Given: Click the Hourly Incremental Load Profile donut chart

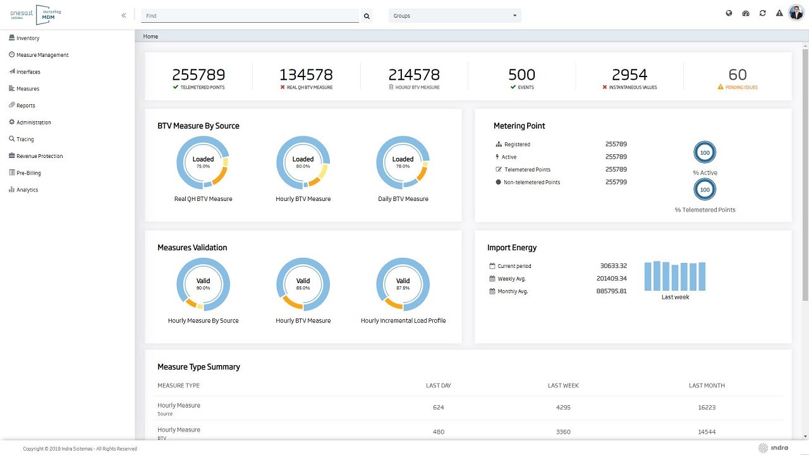Looking at the screenshot, I should 403,284.
